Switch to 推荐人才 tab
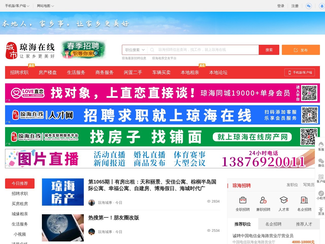 click(304, 224)
